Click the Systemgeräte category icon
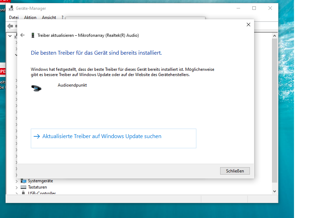 pyautogui.click(x=23, y=181)
